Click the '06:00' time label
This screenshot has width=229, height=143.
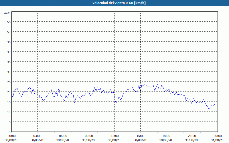[63, 136]
